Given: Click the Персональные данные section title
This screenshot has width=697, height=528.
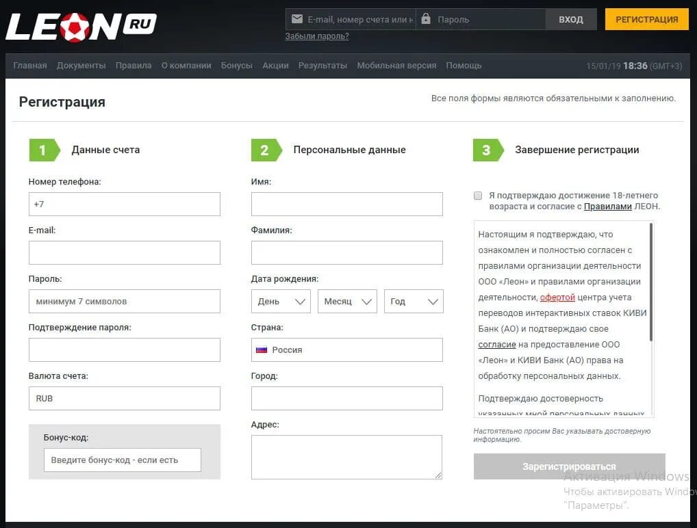Looking at the screenshot, I should coord(349,150).
